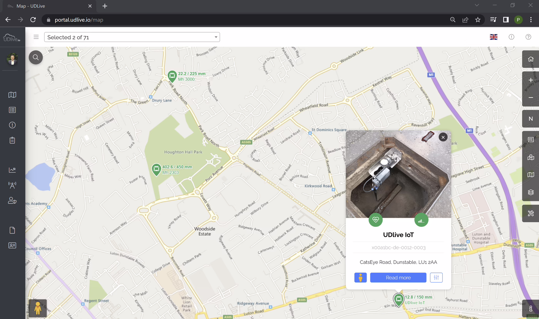The width and height of the screenshot is (539, 319).
Task: Select the Mh 3000 map marker
Action: tap(172, 76)
